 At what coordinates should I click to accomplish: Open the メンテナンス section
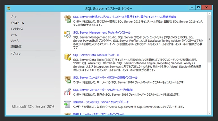point(17,29)
